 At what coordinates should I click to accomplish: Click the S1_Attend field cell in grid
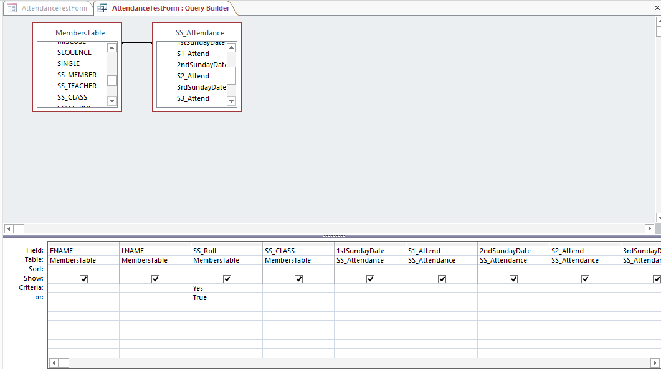[442, 251]
